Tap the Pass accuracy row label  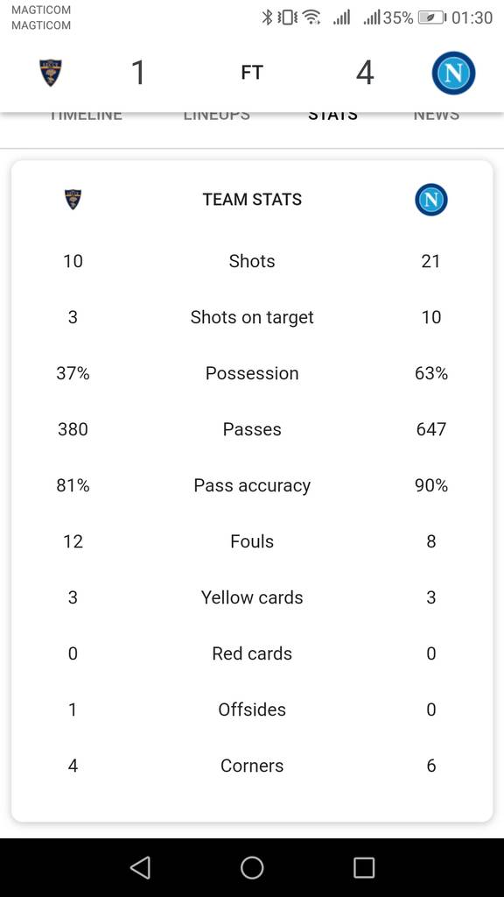point(252,485)
